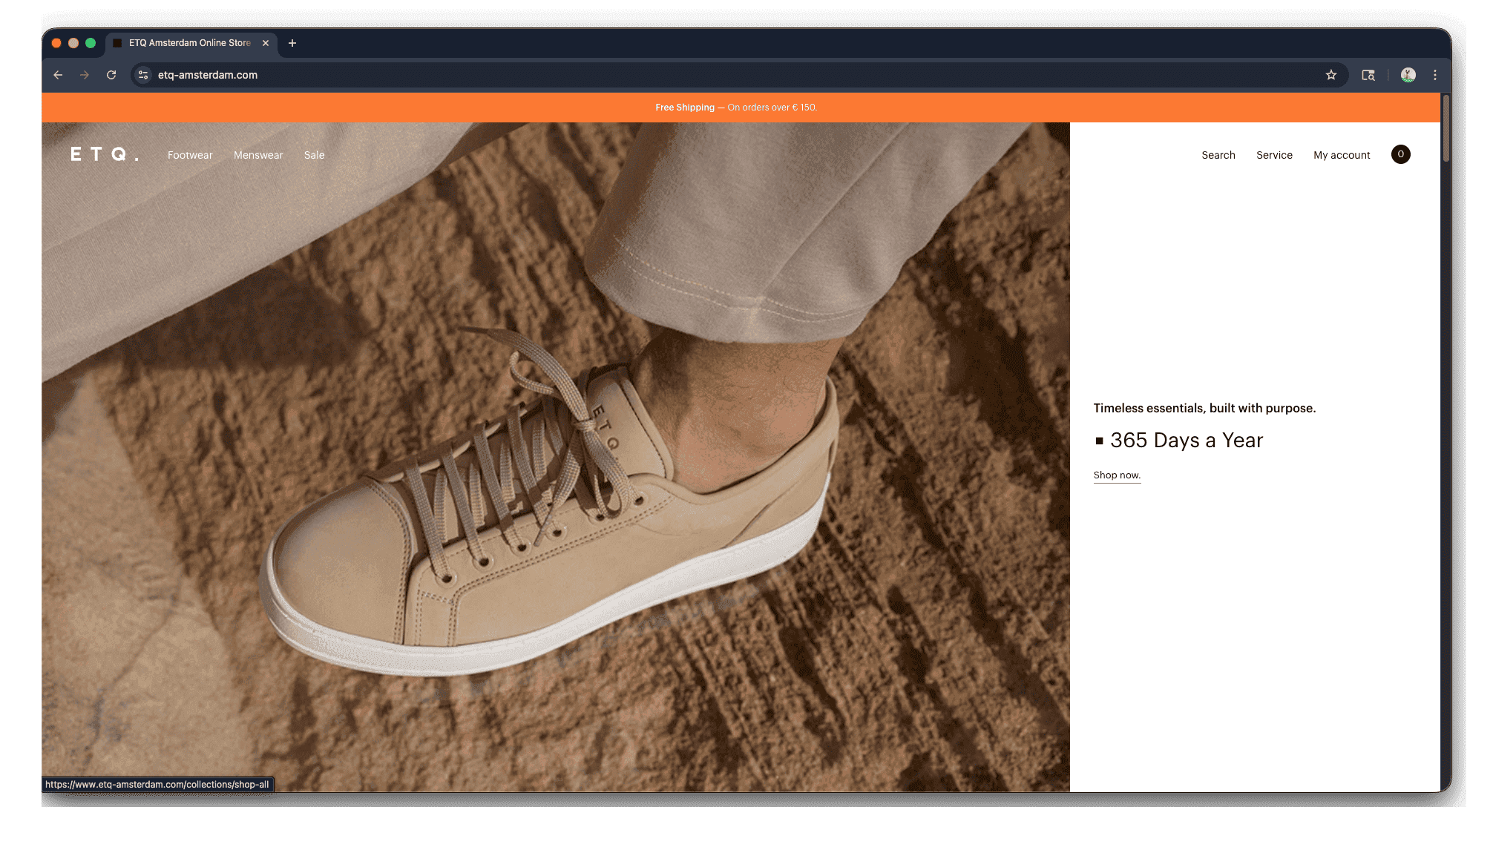Reload the page
Viewport: 1493px width, 847px height.
pyautogui.click(x=111, y=75)
